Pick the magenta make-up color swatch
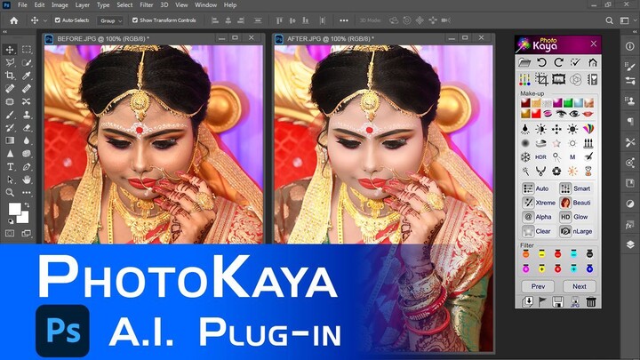The height and width of the screenshot is (360, 640). click(557, 103)
